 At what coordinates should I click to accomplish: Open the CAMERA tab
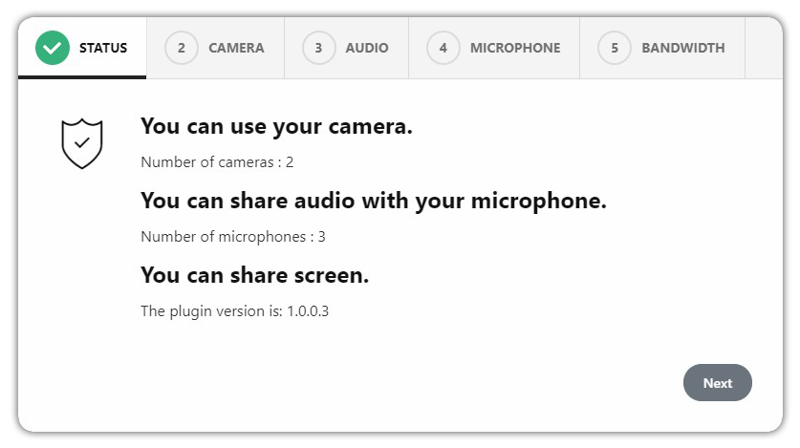(215, 48)
